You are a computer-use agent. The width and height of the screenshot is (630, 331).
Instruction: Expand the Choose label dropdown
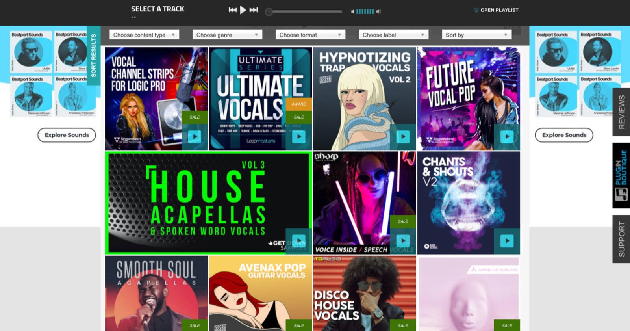coord(393,35)
